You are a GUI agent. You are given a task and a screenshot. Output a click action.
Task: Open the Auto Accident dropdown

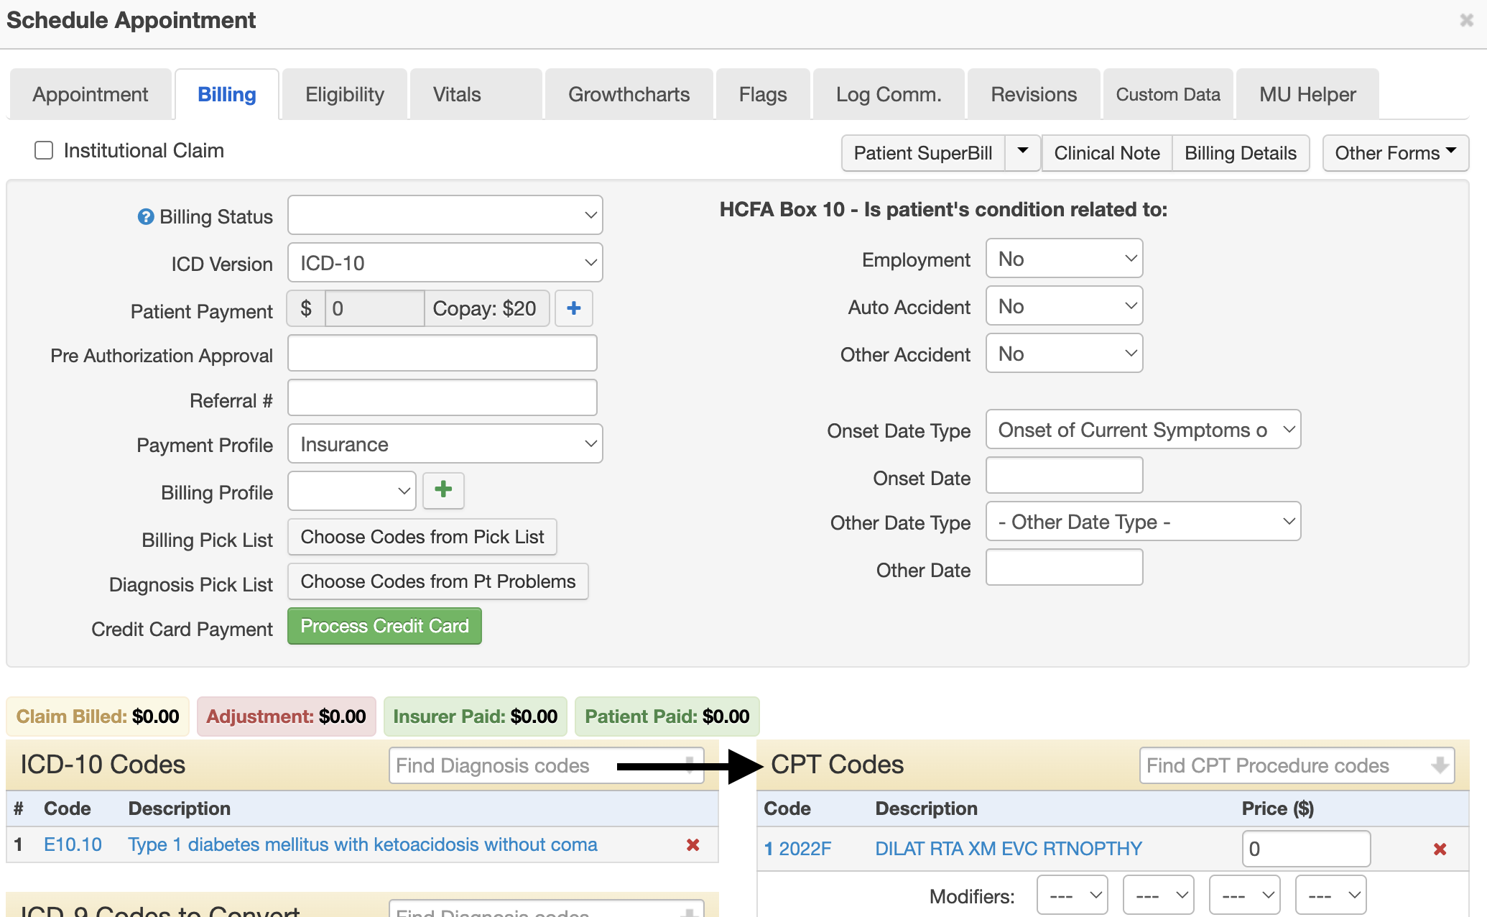(x=1064, y=305)
